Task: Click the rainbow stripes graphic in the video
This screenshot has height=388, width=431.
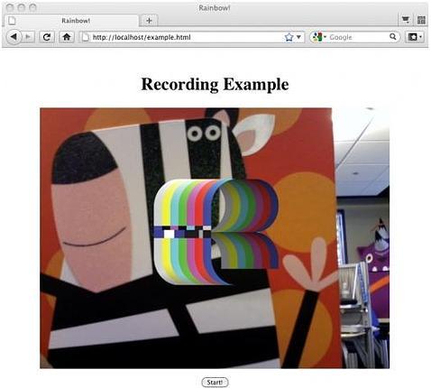Action: (x=216, y=232)
